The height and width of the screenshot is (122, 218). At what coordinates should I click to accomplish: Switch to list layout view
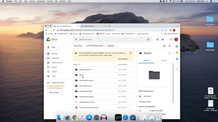164,46
